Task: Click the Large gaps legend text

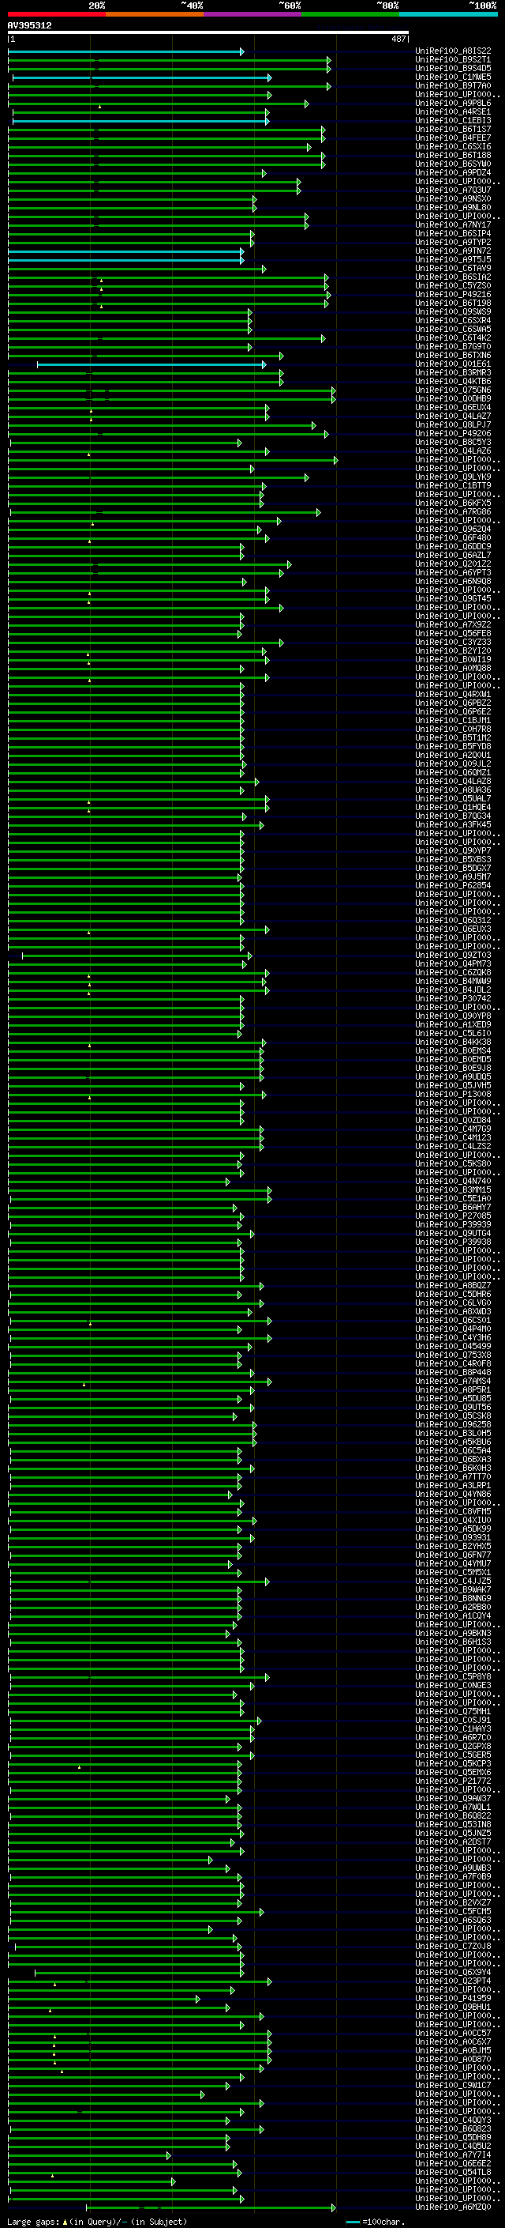Action: click(x=34, y=2222)
